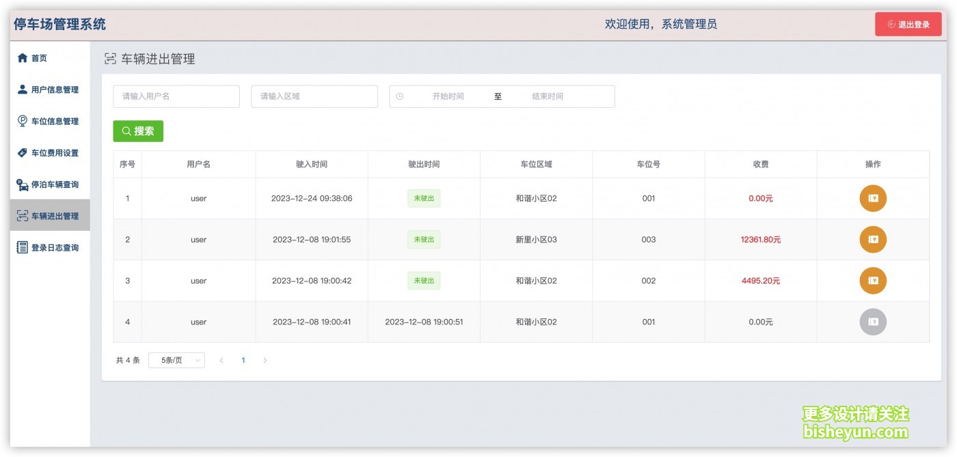This screenshot has height=457, width=957.
Task: Click the parking space info icon
Action: [x=23, y=121]
